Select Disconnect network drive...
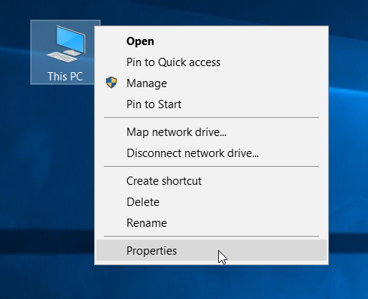Screen dimensions: 368x299 pos(211,153)
